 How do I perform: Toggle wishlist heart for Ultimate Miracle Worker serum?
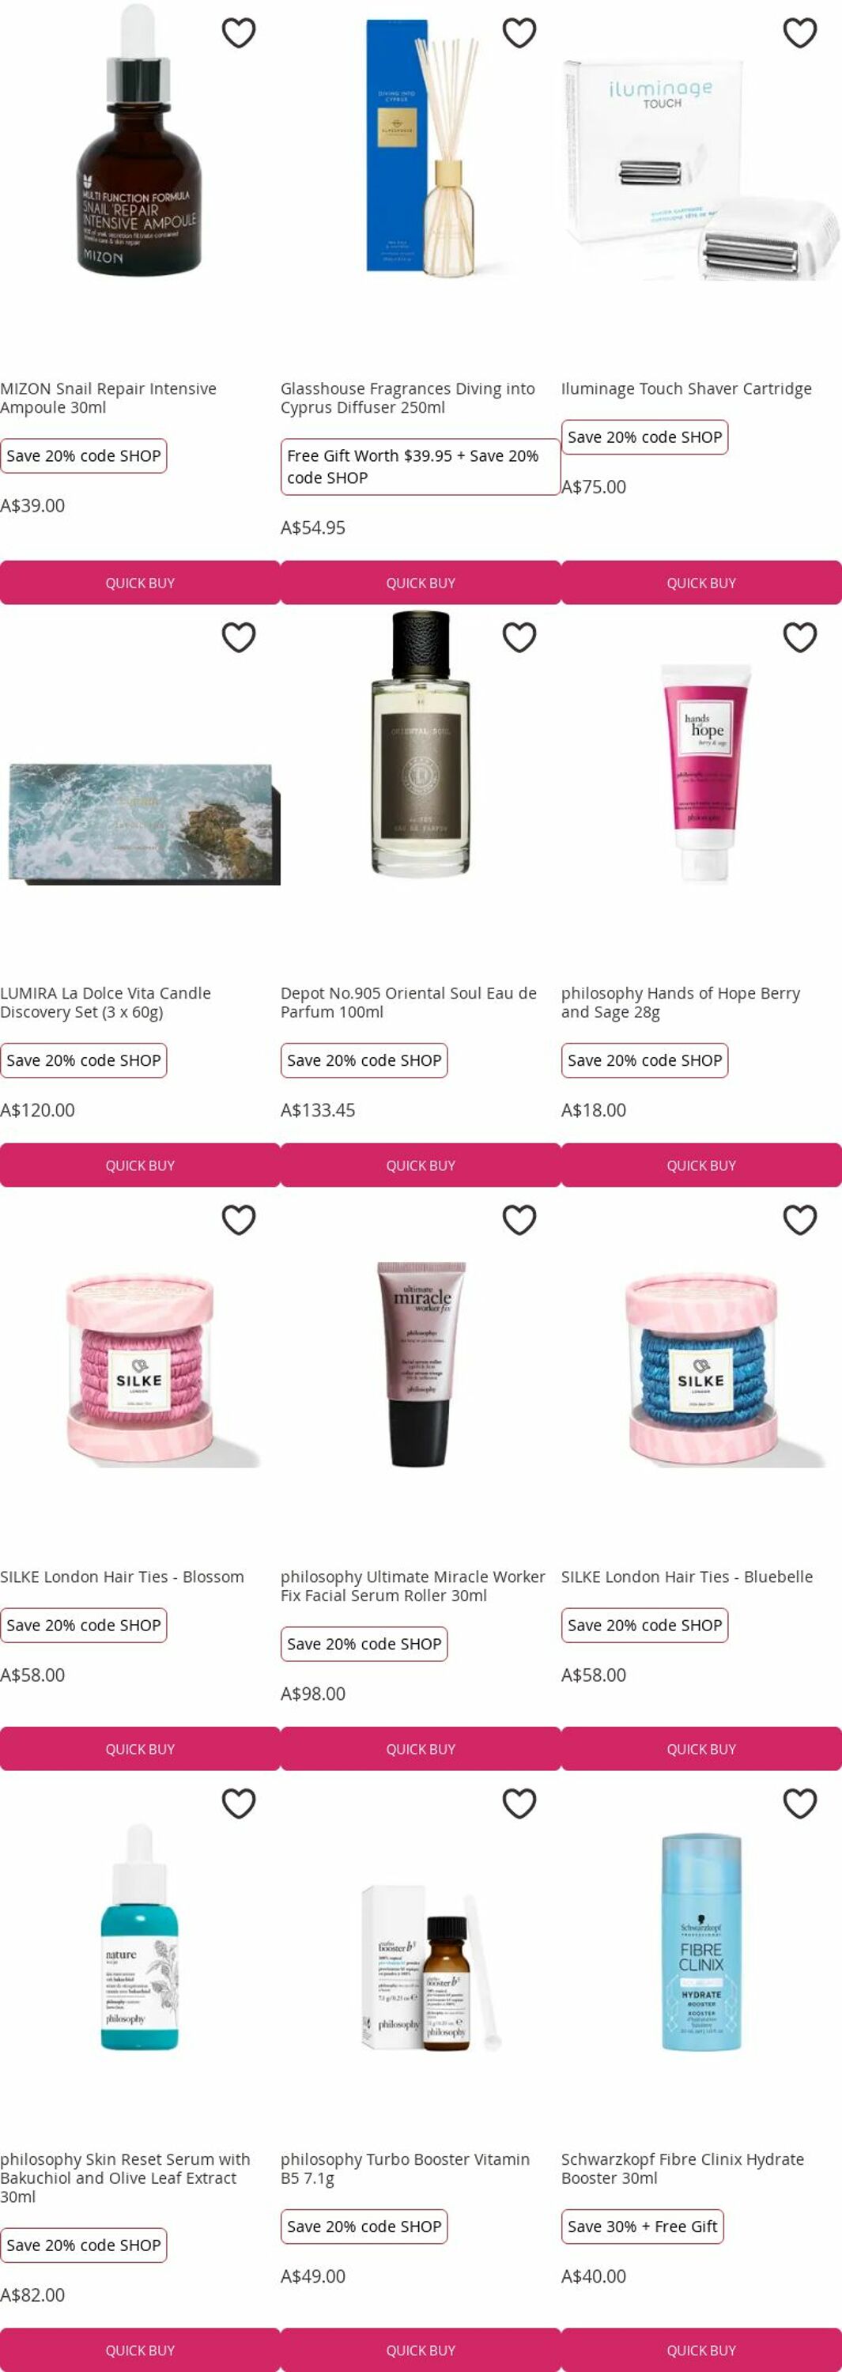[519, 1220]
